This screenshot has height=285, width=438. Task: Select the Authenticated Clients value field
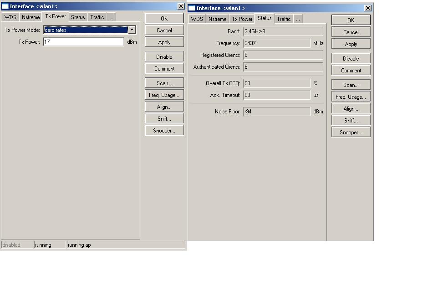pos(283,67)
